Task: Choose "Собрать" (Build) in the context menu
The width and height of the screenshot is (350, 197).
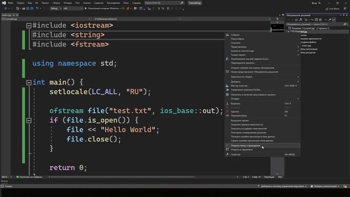Action: pos(262,35)
